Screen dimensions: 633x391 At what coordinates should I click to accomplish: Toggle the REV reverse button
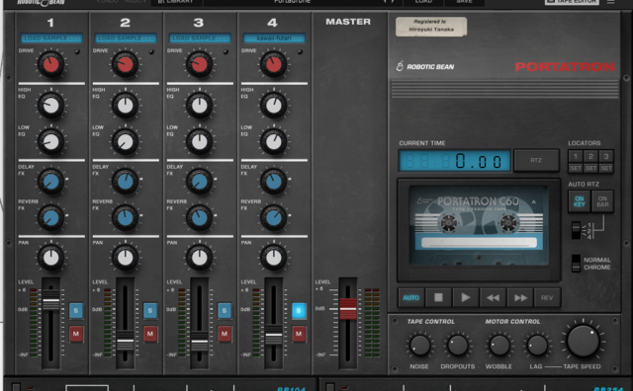(x=547, y=298)
